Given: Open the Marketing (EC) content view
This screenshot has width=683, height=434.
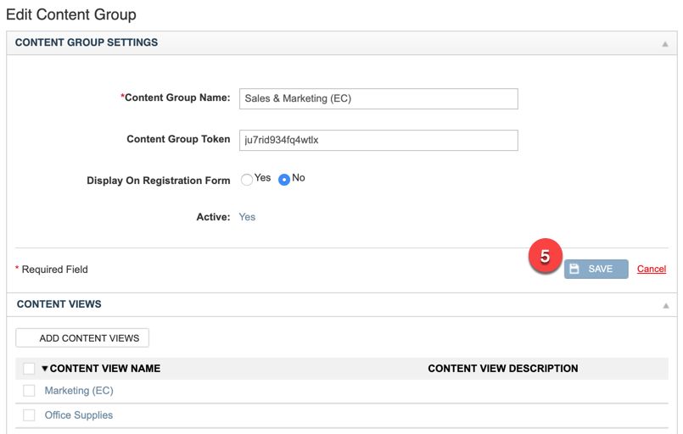Looking at the screenshot, I should point(79,391).
